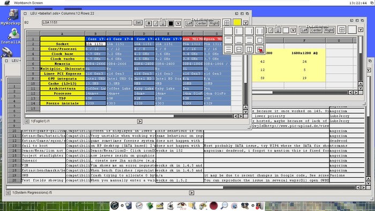This screenshot has height=211, width=375.
Task: Click the yellow cell background swatch
Action: click(237, 22)
